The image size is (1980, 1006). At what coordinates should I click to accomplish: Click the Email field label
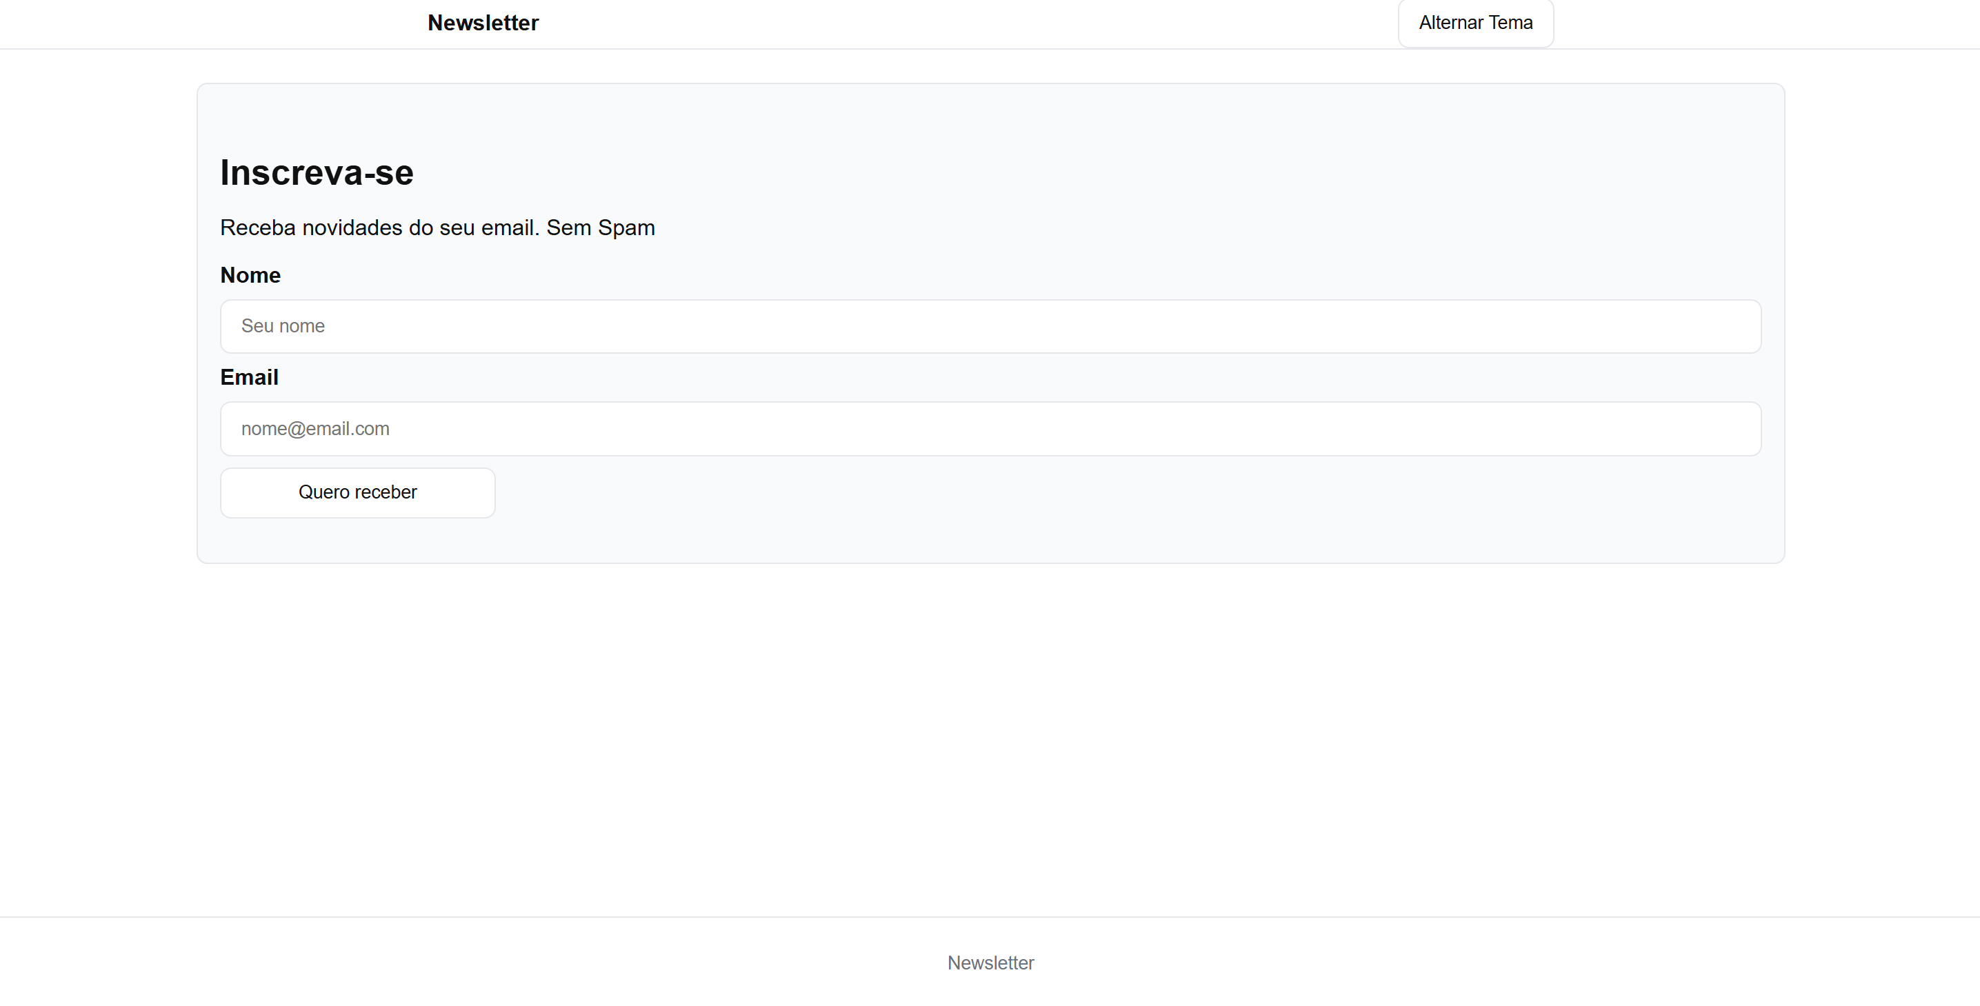click(x=249, y=377)
